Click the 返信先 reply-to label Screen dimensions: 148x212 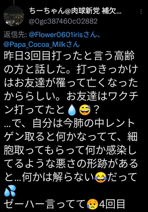(16, 35)
